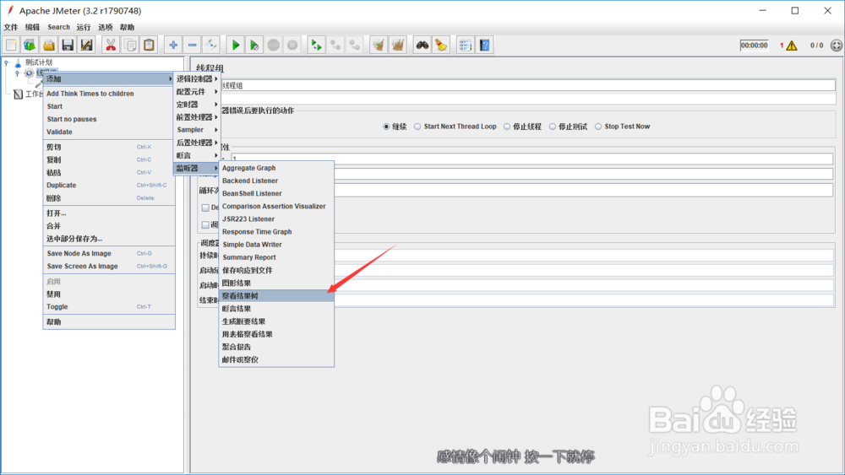The height and width of the screenshot is (475, 845).
Task: Click the remote engine status icon at toolbar end
Action: coord(837,46)
